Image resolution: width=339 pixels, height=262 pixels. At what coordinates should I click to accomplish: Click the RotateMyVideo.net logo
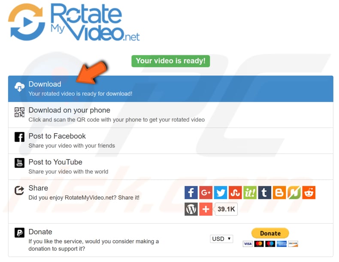pos(74,22)
